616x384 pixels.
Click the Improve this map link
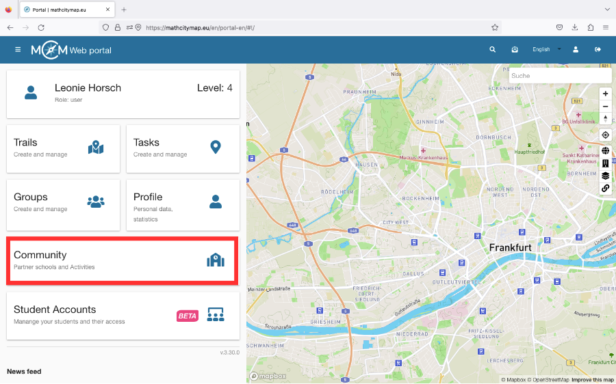(x=593, y=380)
